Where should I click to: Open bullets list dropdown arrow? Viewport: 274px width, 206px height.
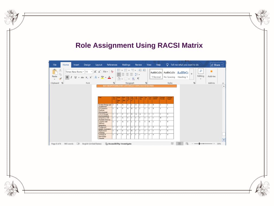pos(122,70)
